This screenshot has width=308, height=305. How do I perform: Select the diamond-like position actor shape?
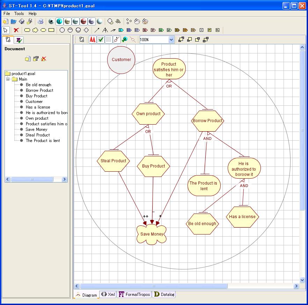point(86,30)
